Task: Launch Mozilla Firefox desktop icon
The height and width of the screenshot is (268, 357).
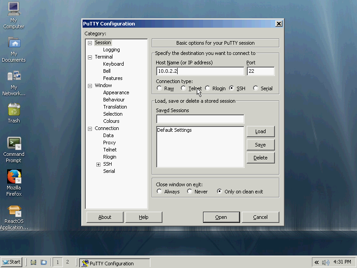Action: click(14, 177)
